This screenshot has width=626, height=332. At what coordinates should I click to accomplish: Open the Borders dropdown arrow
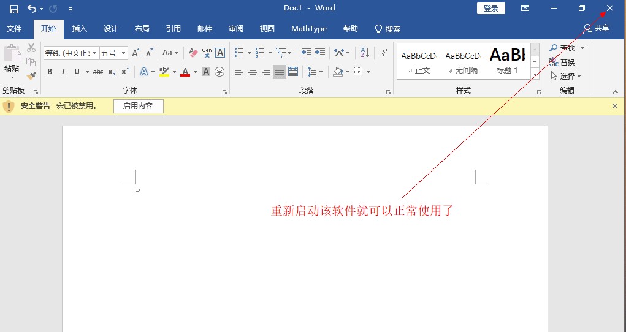coord(368,72)
